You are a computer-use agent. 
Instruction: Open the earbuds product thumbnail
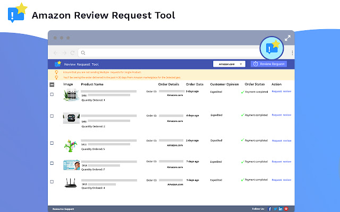pos(71,118)
